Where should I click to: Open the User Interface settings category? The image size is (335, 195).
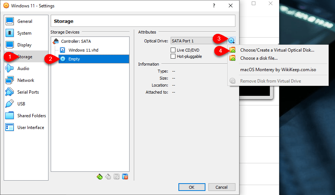click(x=26, y=128)
